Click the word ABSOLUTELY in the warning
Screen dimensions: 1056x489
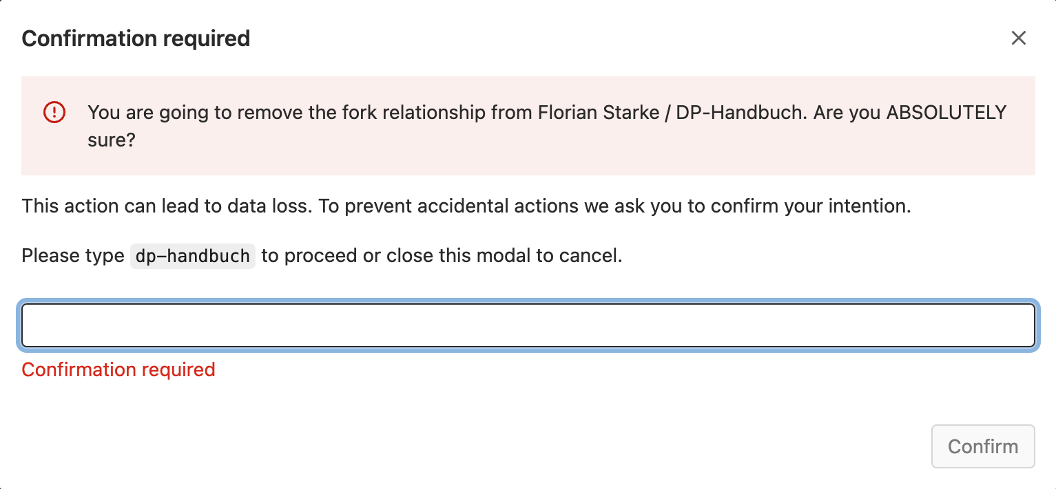[x=946, y=112]
